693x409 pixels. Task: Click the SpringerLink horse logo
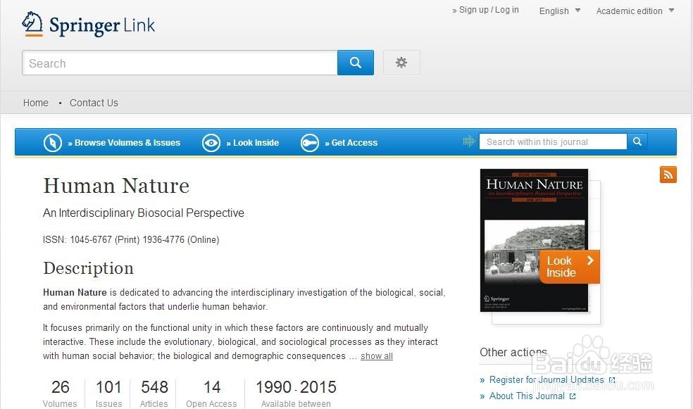[x=32, y=24]
